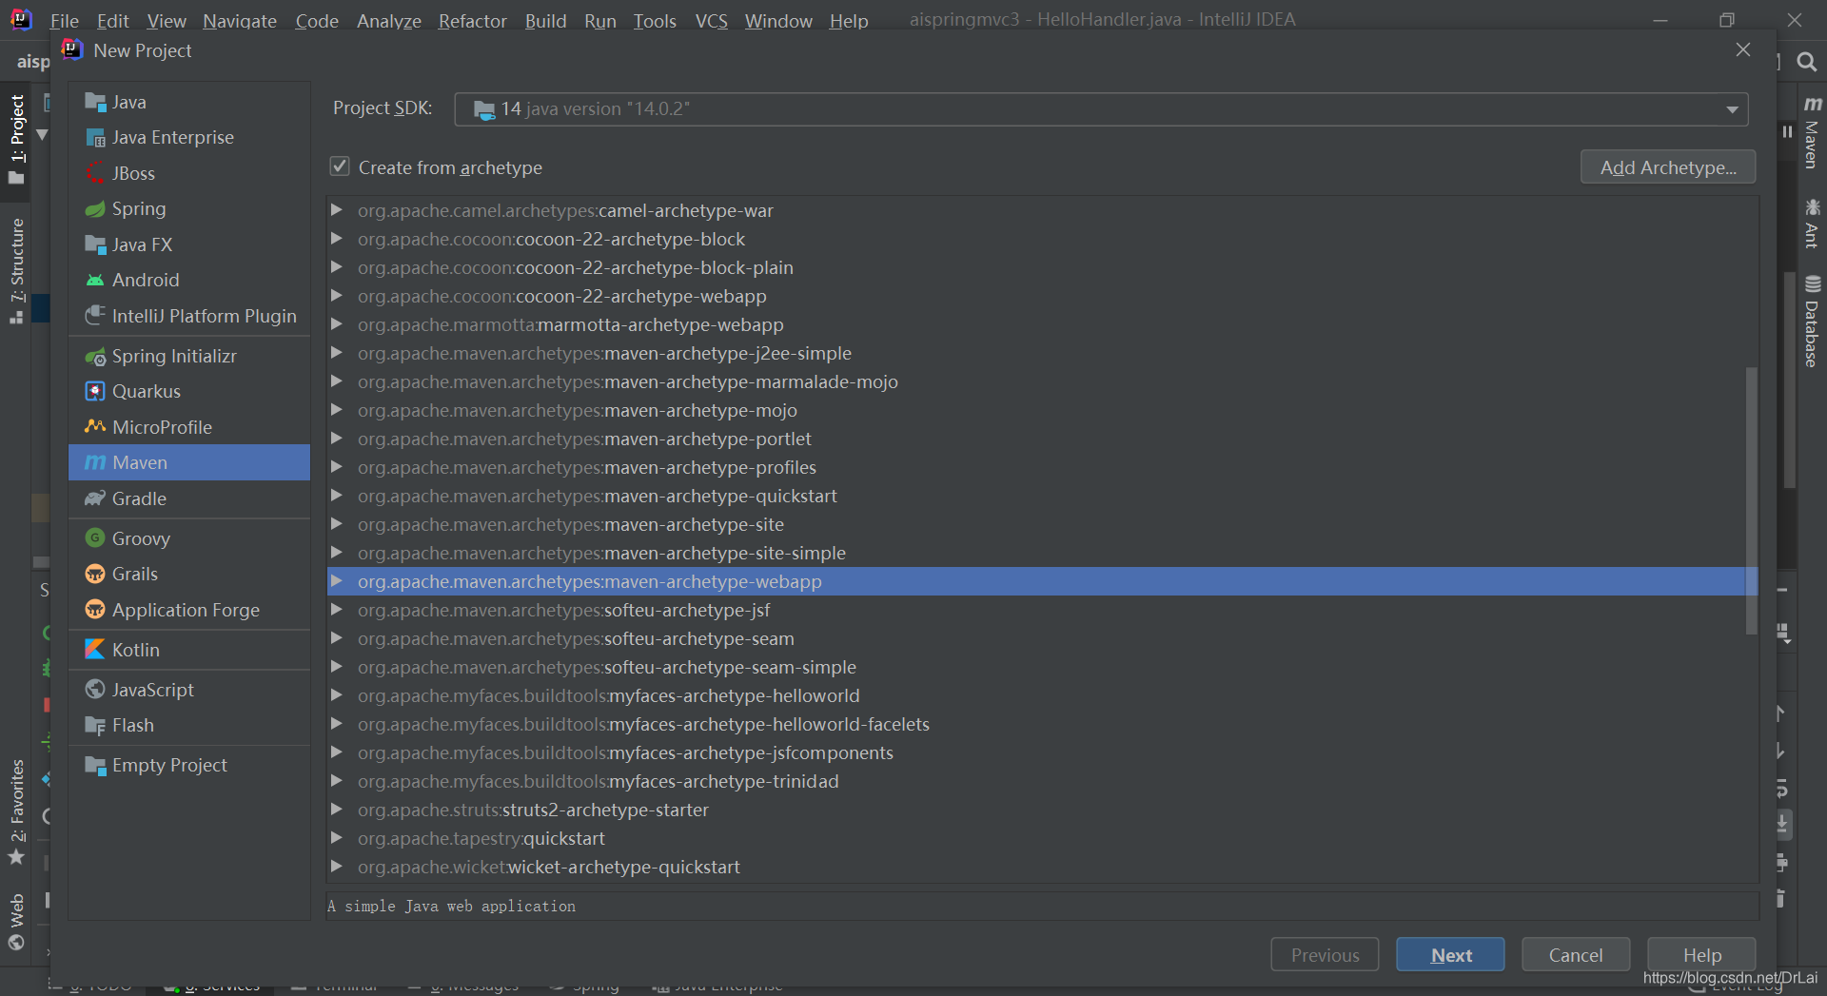The image size is (1827, 996).
Task: Pick the JBoss project type icon
Action: [x=95, y=173]
